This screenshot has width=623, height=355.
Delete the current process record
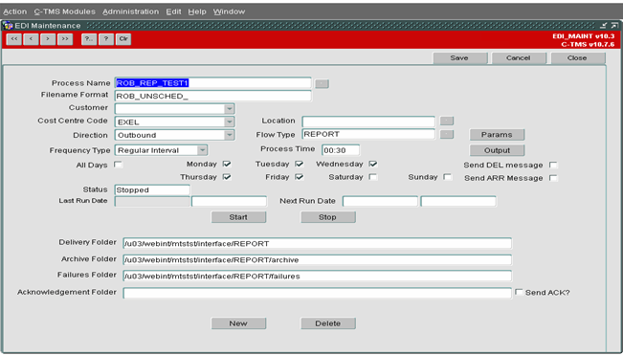coord(328,323)
